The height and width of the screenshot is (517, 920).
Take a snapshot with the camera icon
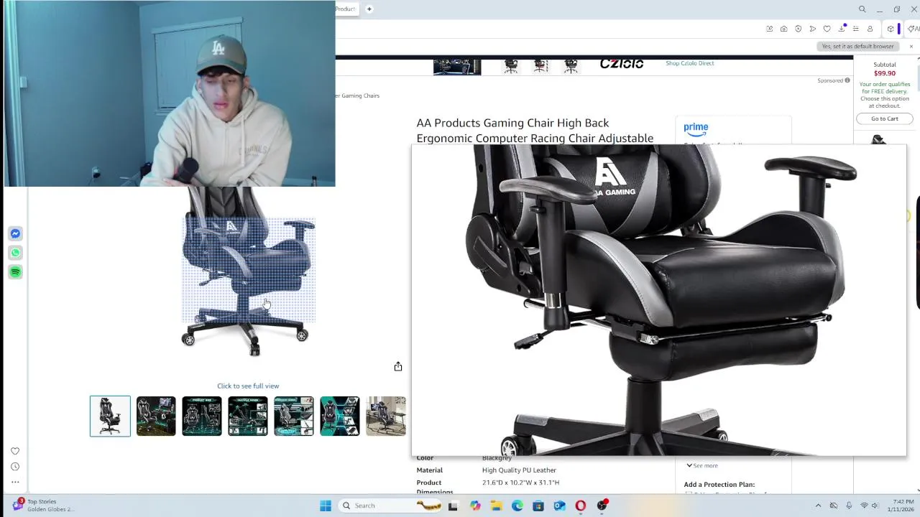[x=784, y=29]
